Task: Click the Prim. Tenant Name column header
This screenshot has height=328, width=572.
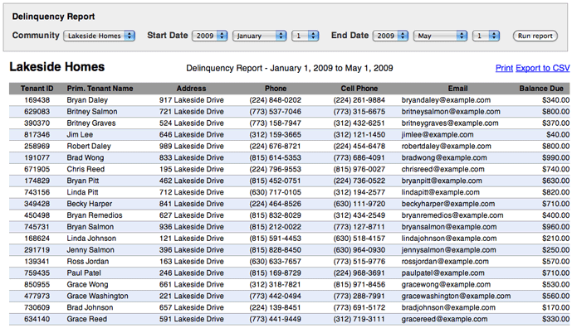Action: click(100, 89)
